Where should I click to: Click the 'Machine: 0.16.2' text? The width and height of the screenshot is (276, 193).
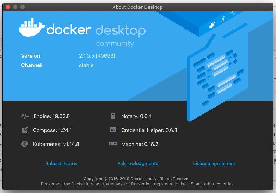[140, 144]
